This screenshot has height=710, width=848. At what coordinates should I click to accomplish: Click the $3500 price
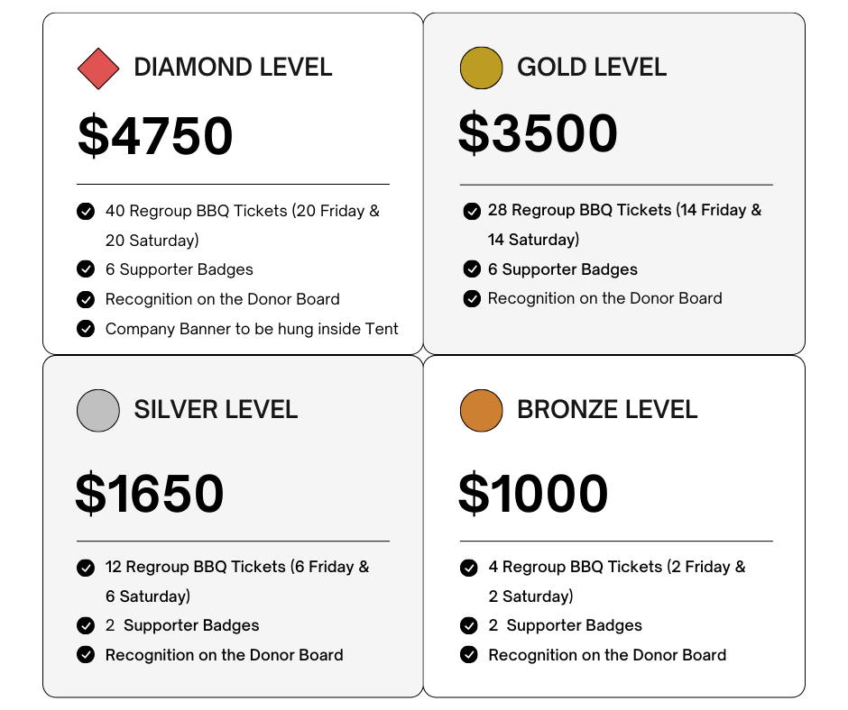click(538, 133)
